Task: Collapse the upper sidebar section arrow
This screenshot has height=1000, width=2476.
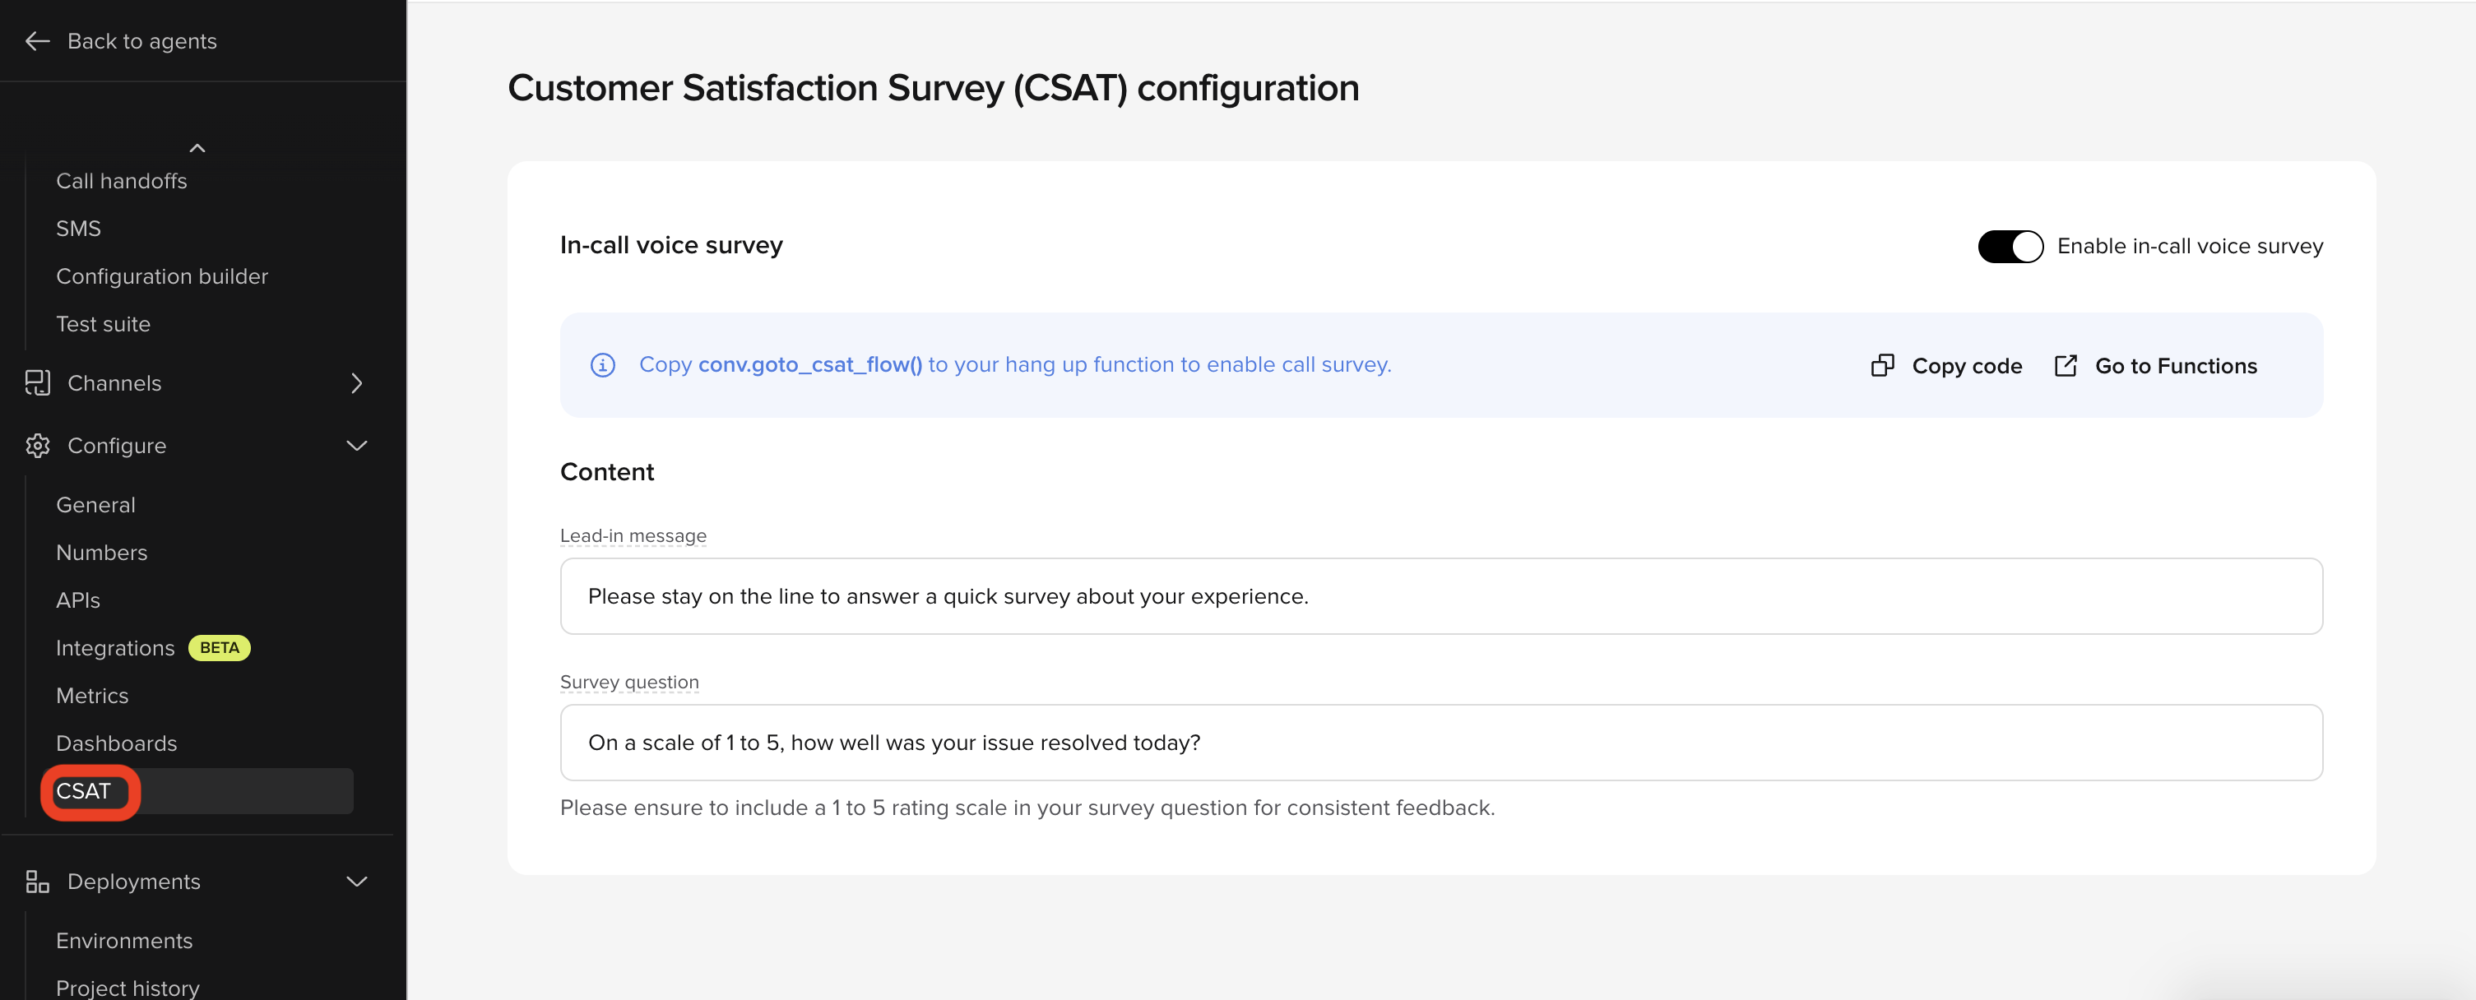Action: 197,148
